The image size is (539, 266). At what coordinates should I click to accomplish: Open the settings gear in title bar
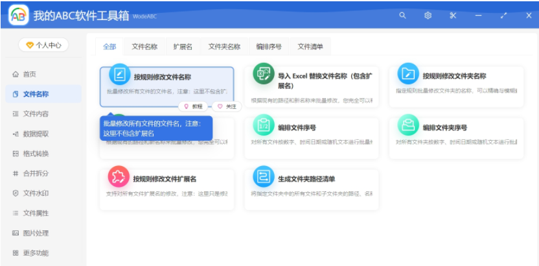428,15
